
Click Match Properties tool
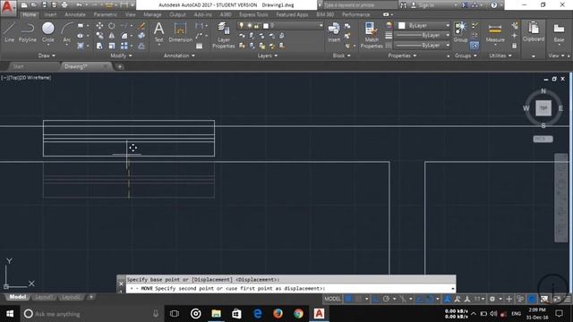pos(372,35)
